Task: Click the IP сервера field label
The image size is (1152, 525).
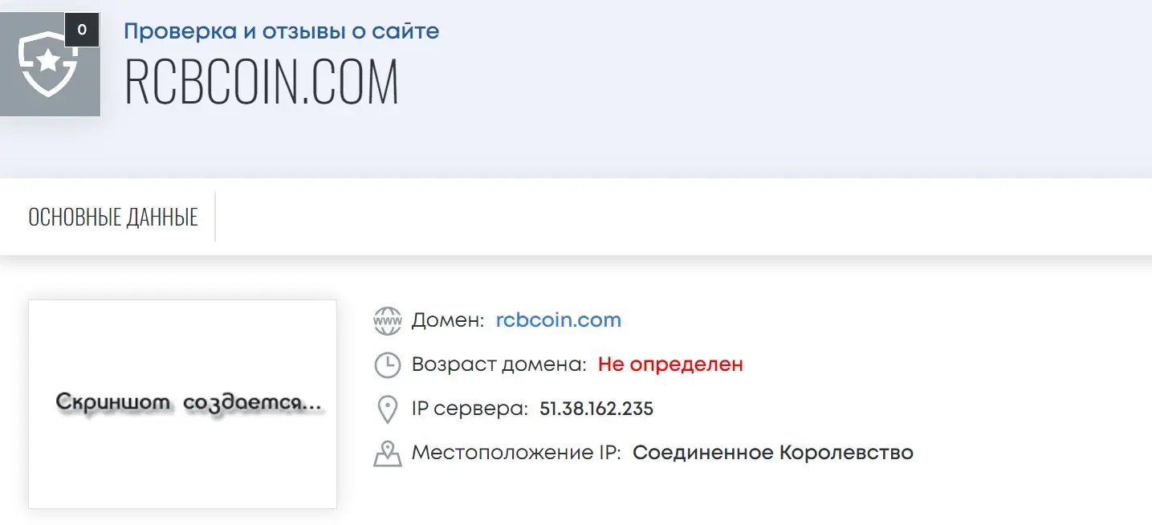Action: (x=470, y=409)
